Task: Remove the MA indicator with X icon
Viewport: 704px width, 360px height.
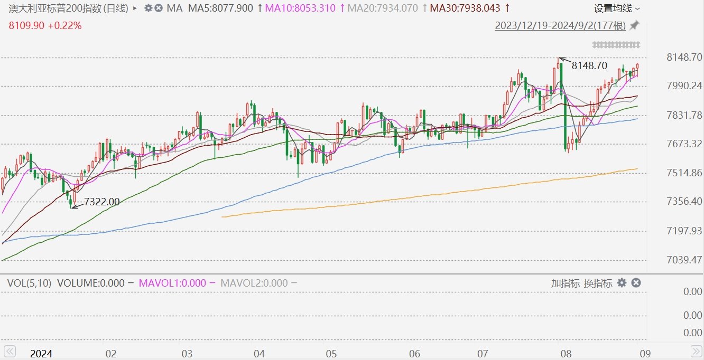Action: pyautogui.click(x=159, y=8)
